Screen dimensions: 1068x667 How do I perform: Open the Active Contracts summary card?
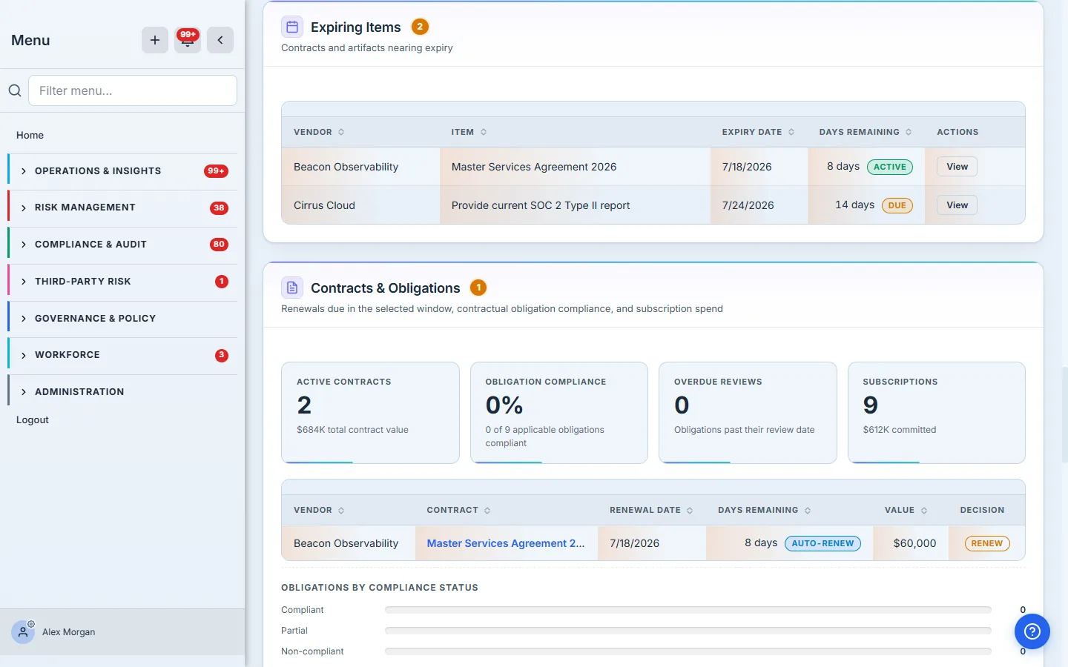point(370,413)
